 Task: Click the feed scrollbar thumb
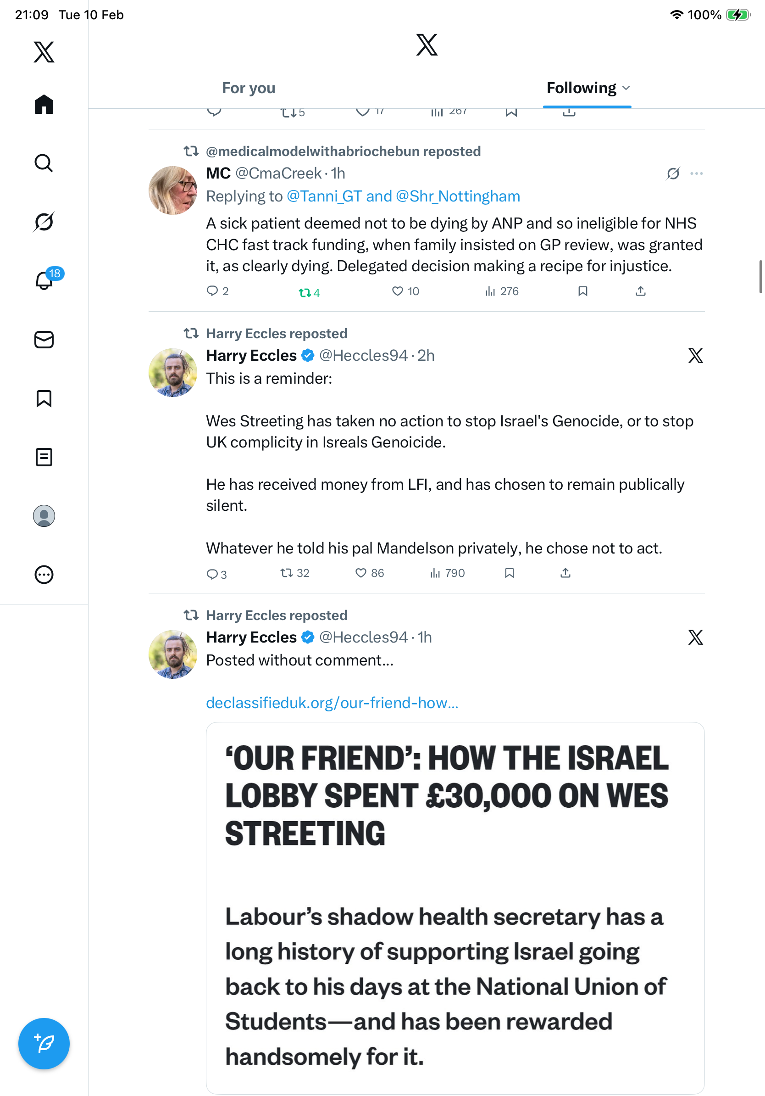761,277
